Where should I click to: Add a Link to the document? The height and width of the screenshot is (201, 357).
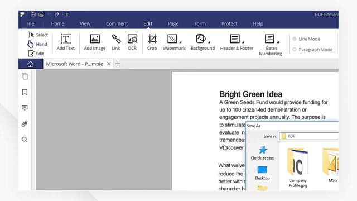tap(116, 42)
